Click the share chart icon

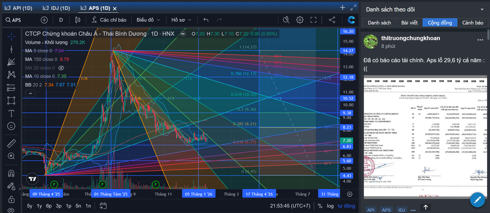tap(332, 20)
